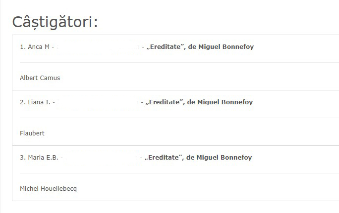Select the winner name "Liana I."

(39, 102)
